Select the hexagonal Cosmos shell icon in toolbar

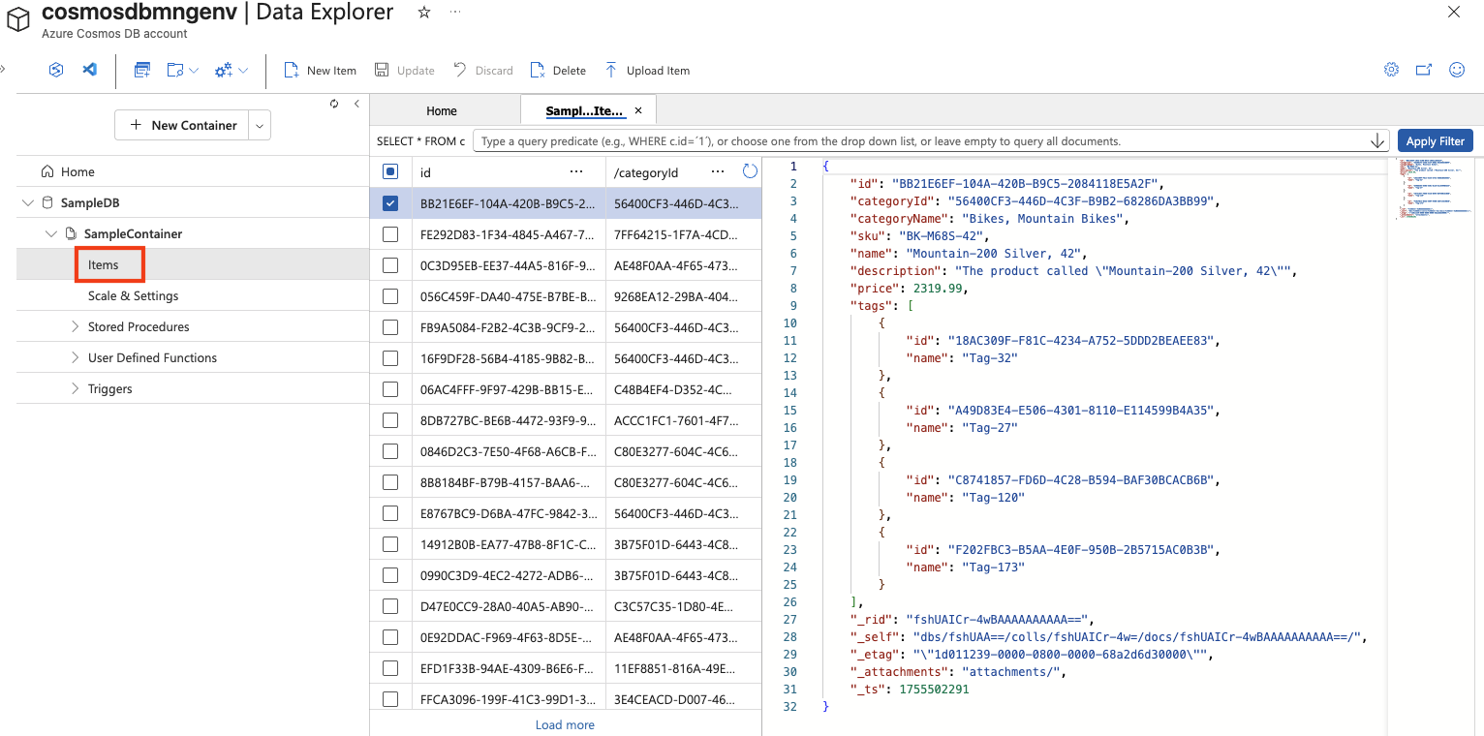pyautogui.click(x=55, y=70)
